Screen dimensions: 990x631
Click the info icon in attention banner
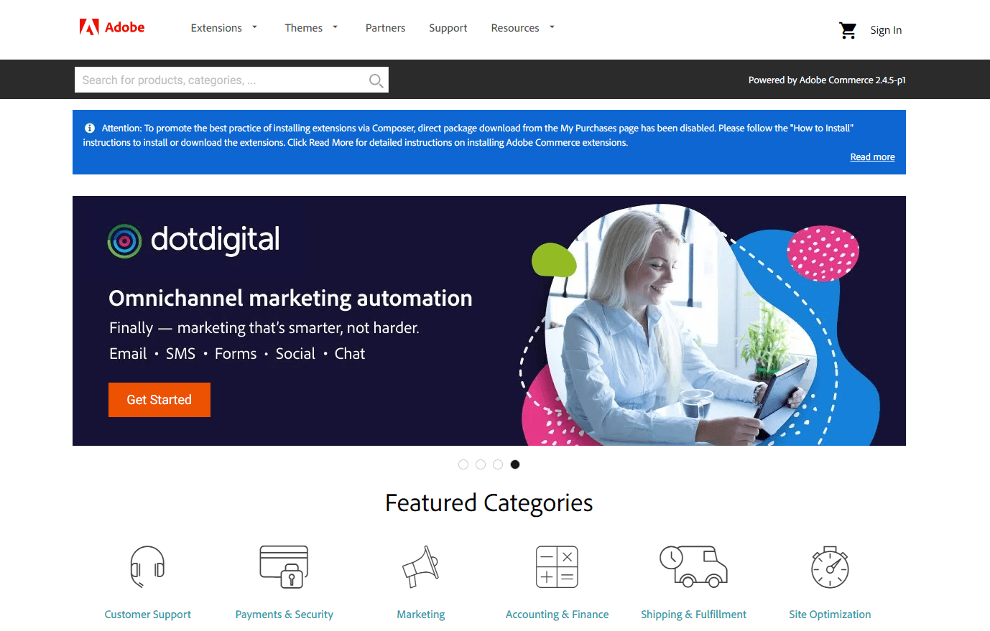pos(90,128)
